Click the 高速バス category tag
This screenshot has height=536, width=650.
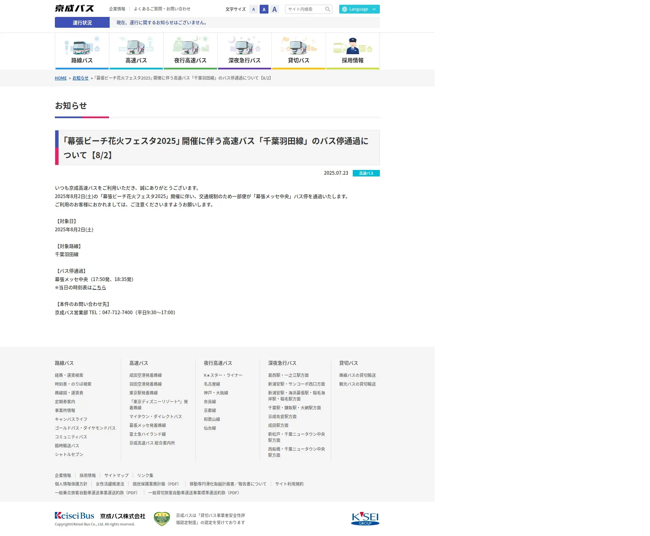pyautogui.click(x=366, y=173)
